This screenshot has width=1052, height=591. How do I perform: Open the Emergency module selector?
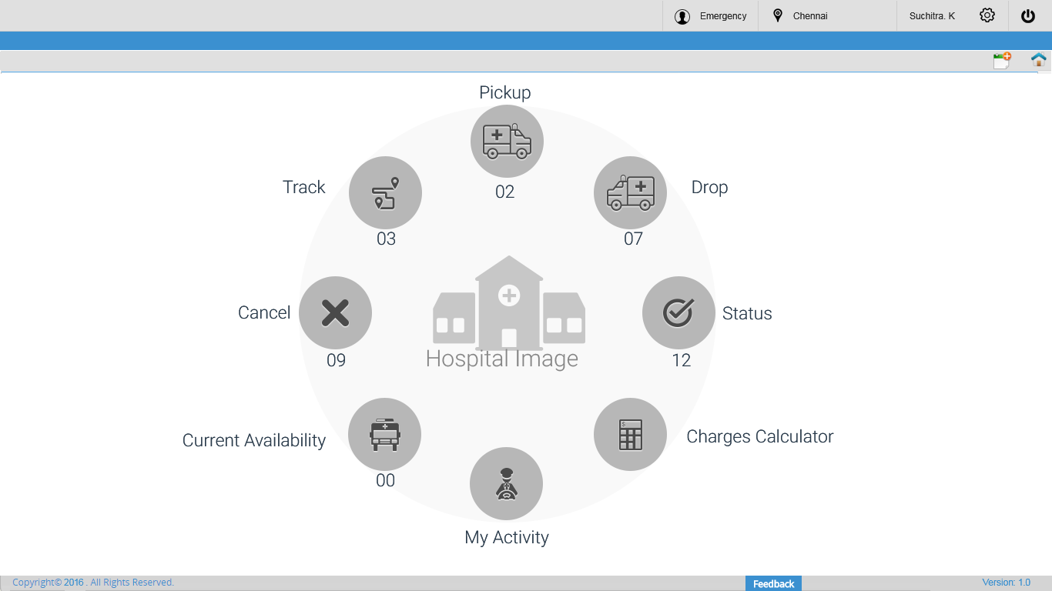pyautogui.click(x=710, y=16)
